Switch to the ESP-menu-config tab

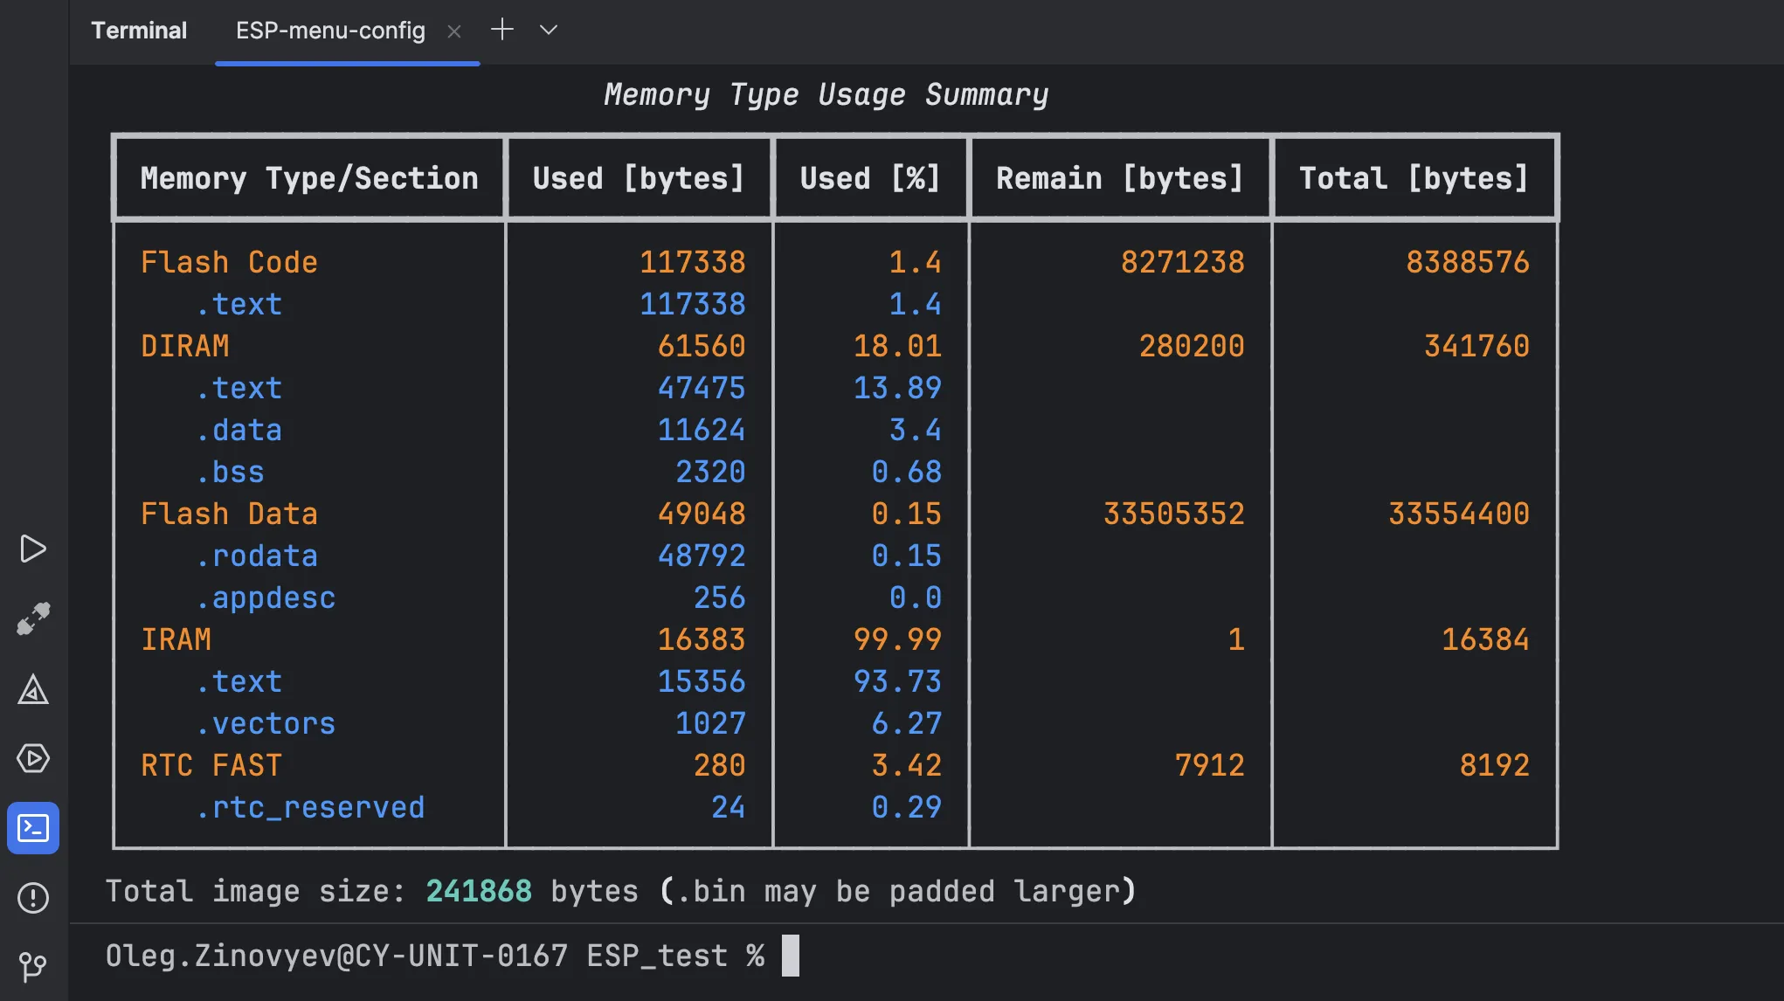[x=330, y=31]
